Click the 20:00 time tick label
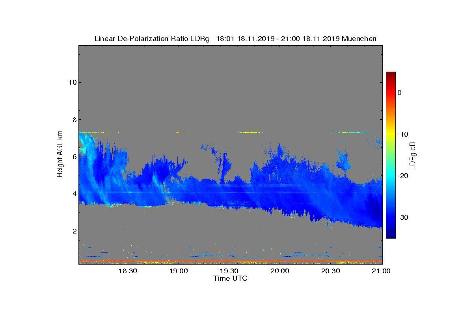Viewport: 473px width, 315px height. [x=280, y=271]
